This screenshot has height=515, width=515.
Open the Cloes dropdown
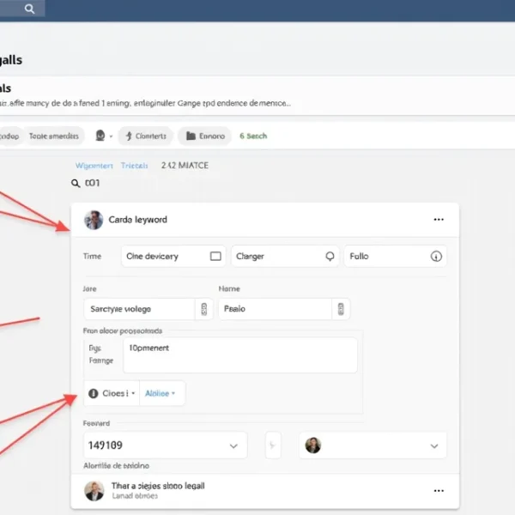click(112, 393)
